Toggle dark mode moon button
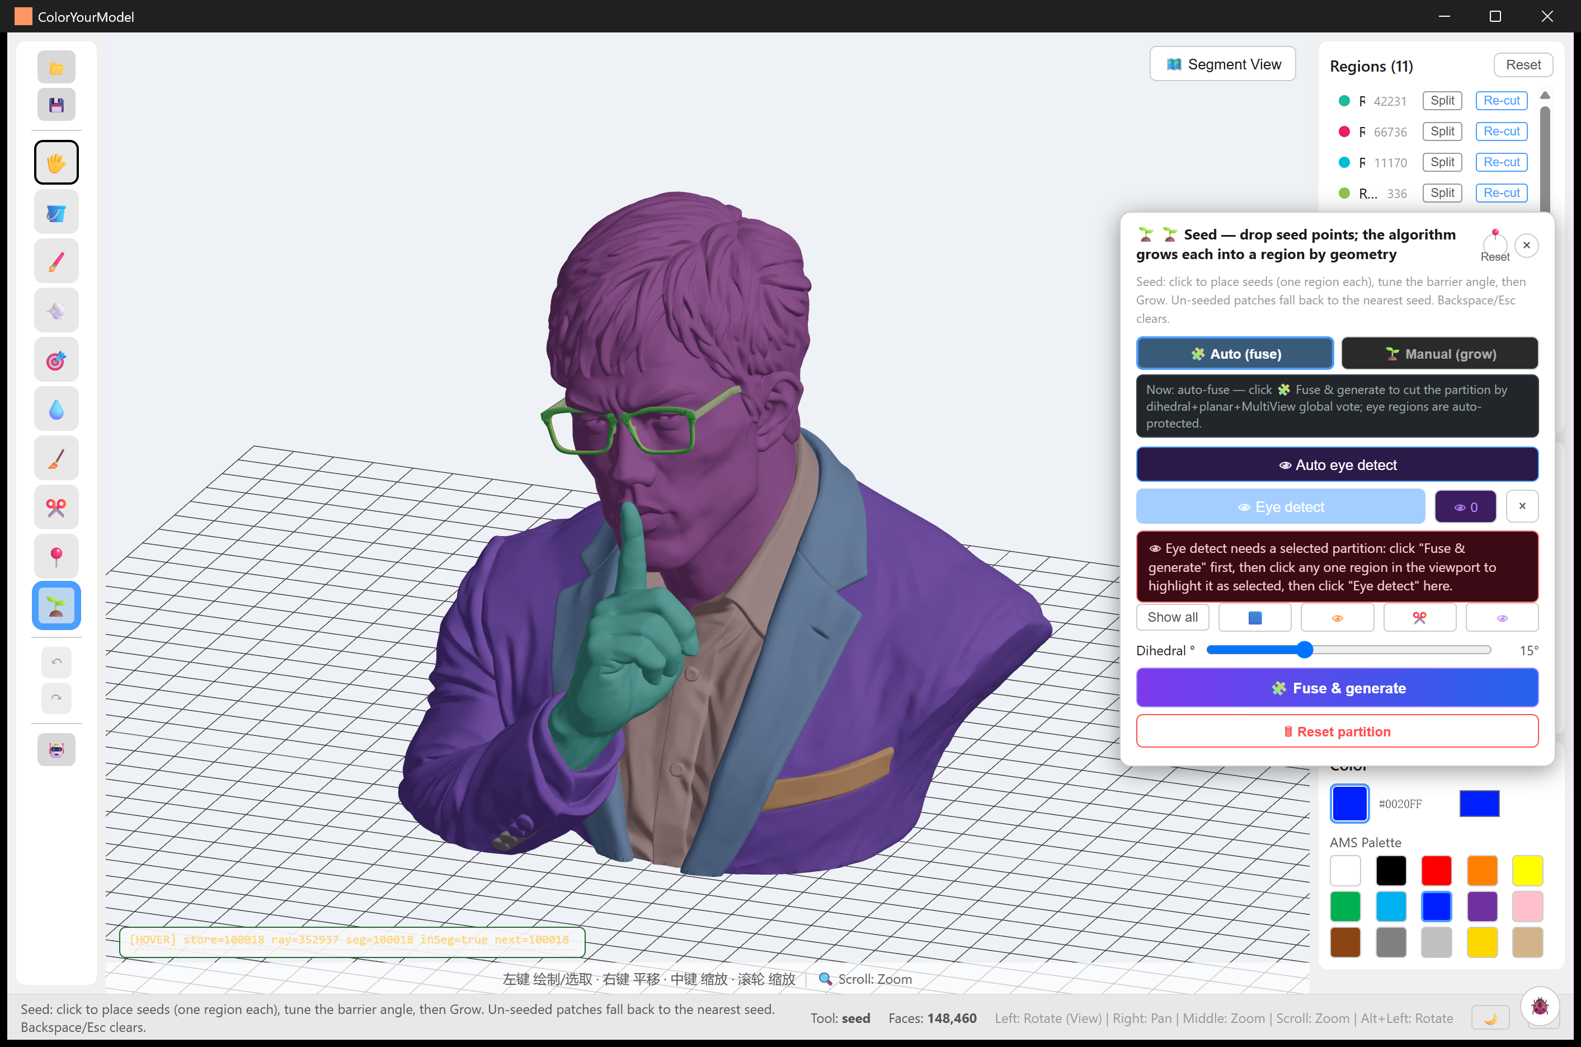 coord(1490,1017)
